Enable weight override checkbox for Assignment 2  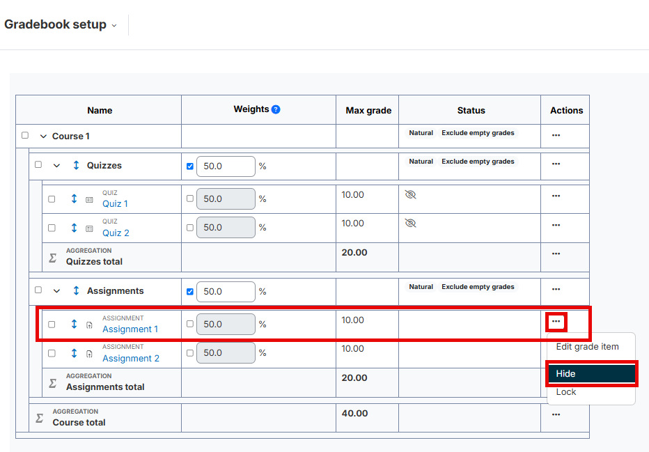(190, 353)
